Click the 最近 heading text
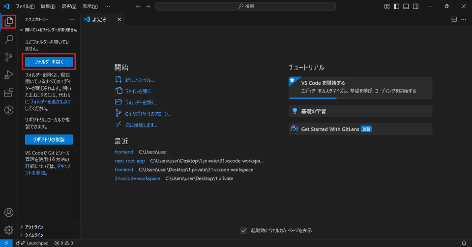472x247 pixels. click(121, 141)
